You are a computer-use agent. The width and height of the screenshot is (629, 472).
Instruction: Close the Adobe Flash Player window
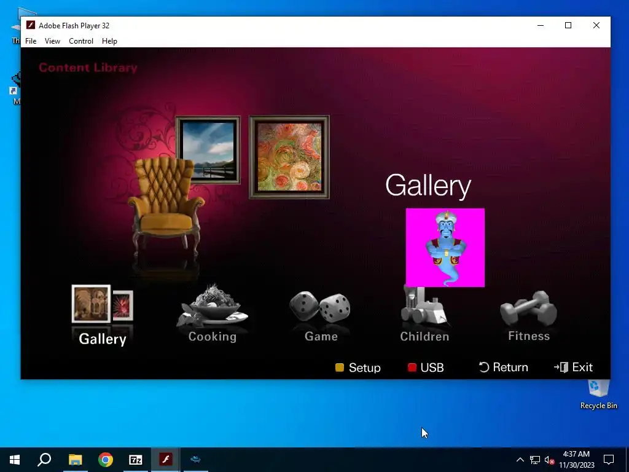pos(596,25)
